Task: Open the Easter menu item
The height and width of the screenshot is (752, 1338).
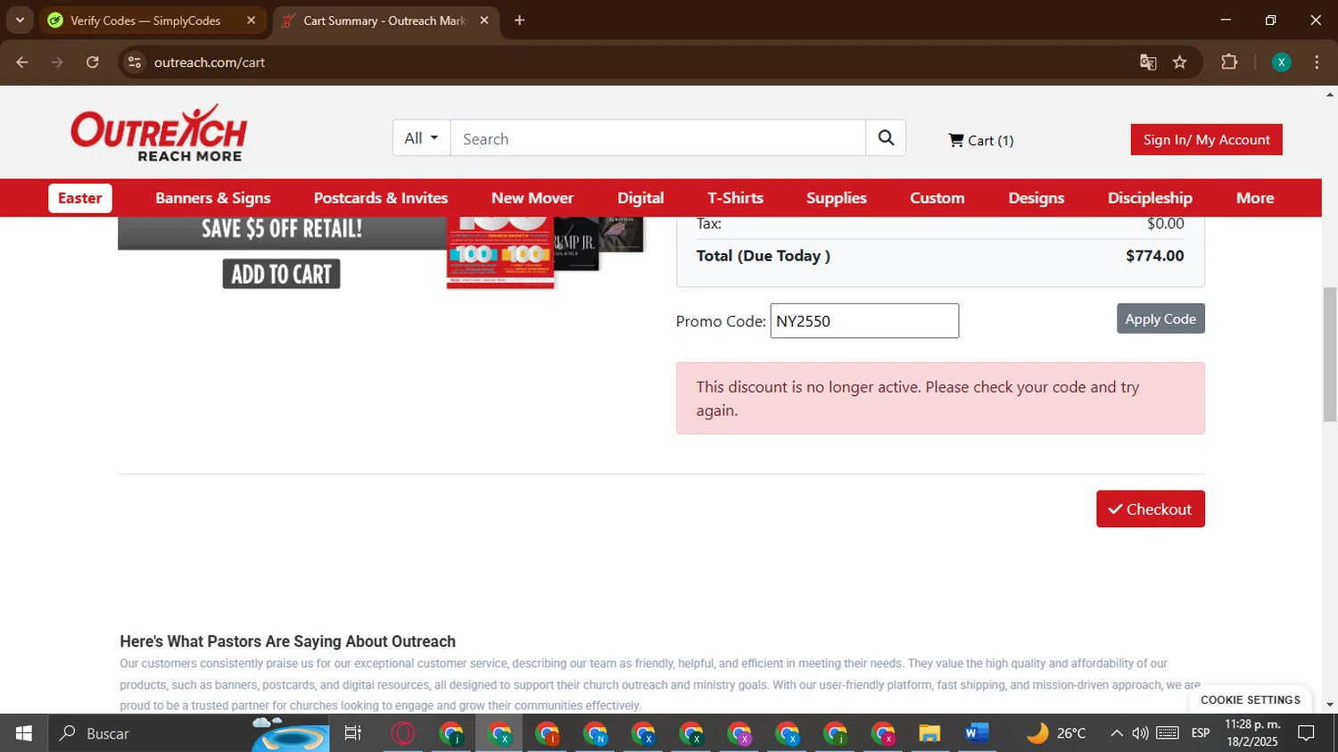Action: pyautogui.click(x=80, y=198)
